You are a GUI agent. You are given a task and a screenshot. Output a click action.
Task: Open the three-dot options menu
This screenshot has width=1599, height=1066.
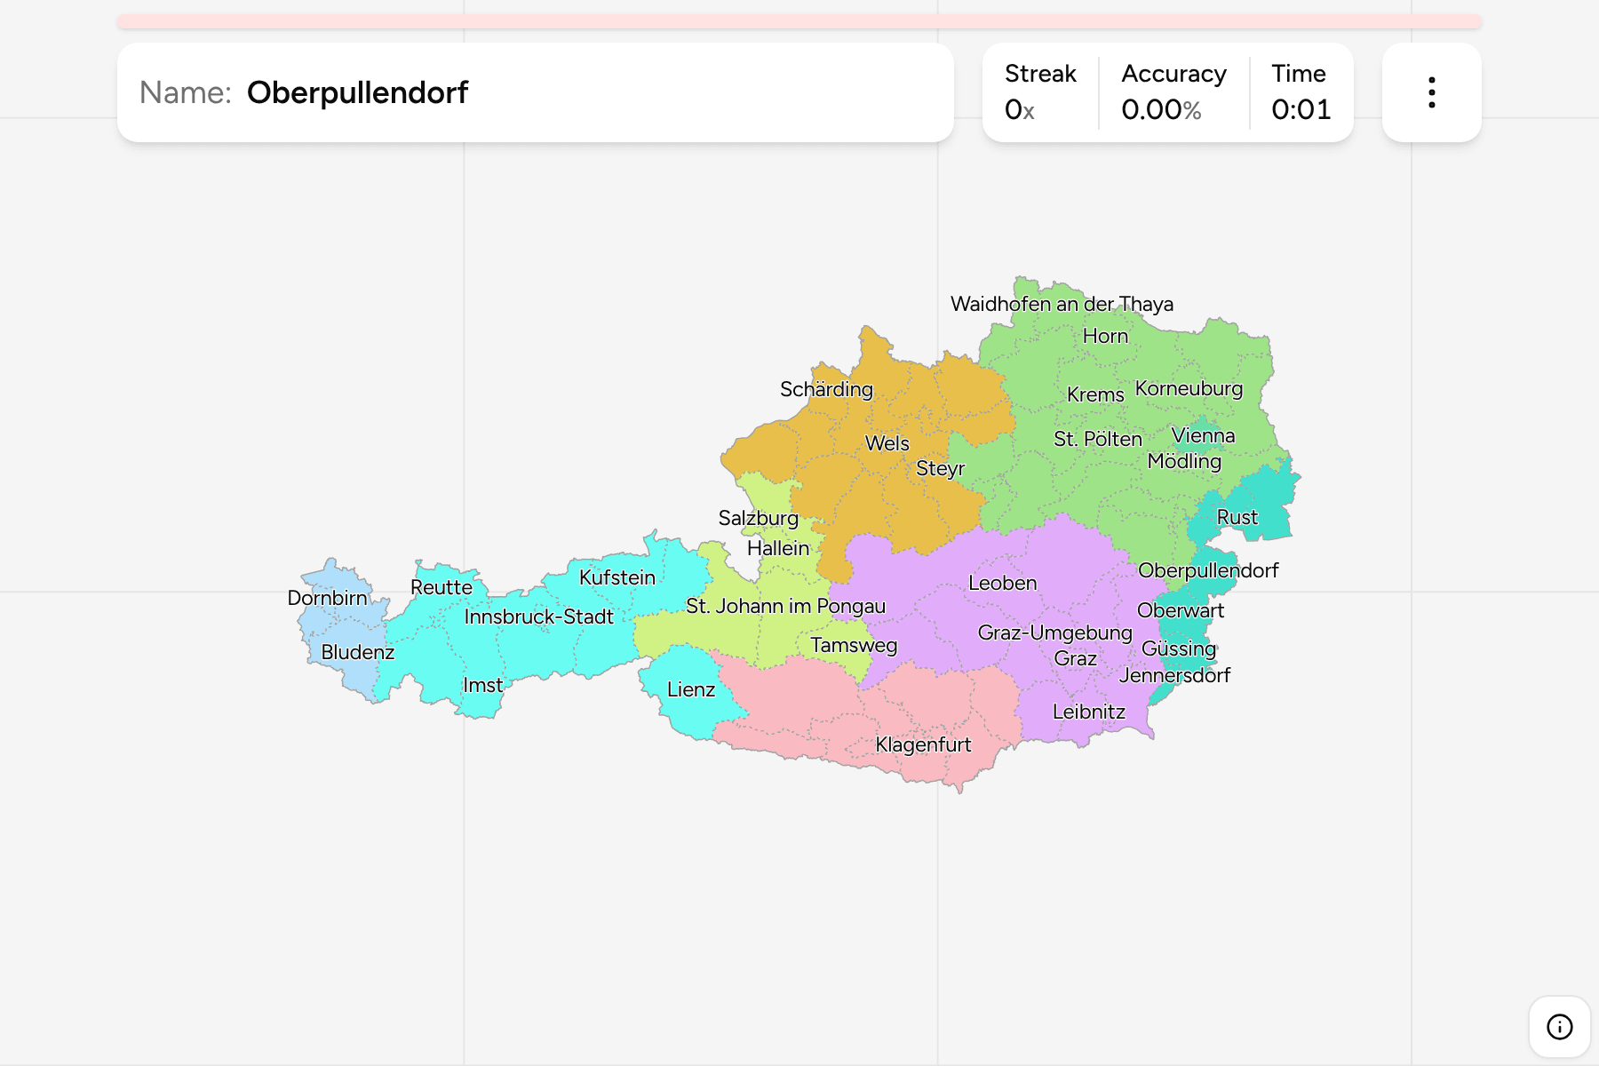click(1431, 92)
